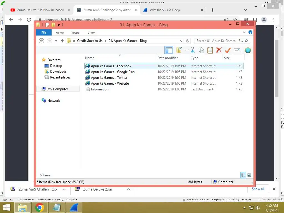Open the Share ribbon tab
This screenshot has height=213, width=284.
pyautogui.click(x=75, y=33)
